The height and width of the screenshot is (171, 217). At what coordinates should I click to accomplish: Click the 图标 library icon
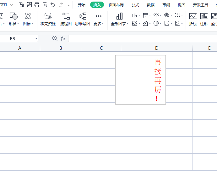(28, 16)
